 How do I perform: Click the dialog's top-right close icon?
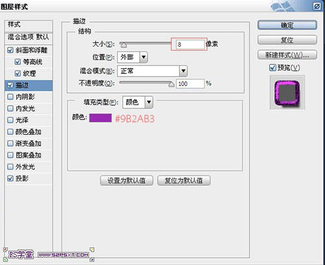click(317, 6)
